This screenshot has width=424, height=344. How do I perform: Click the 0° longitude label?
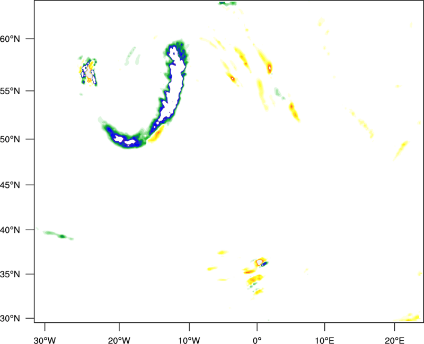[x=257, y=340]
